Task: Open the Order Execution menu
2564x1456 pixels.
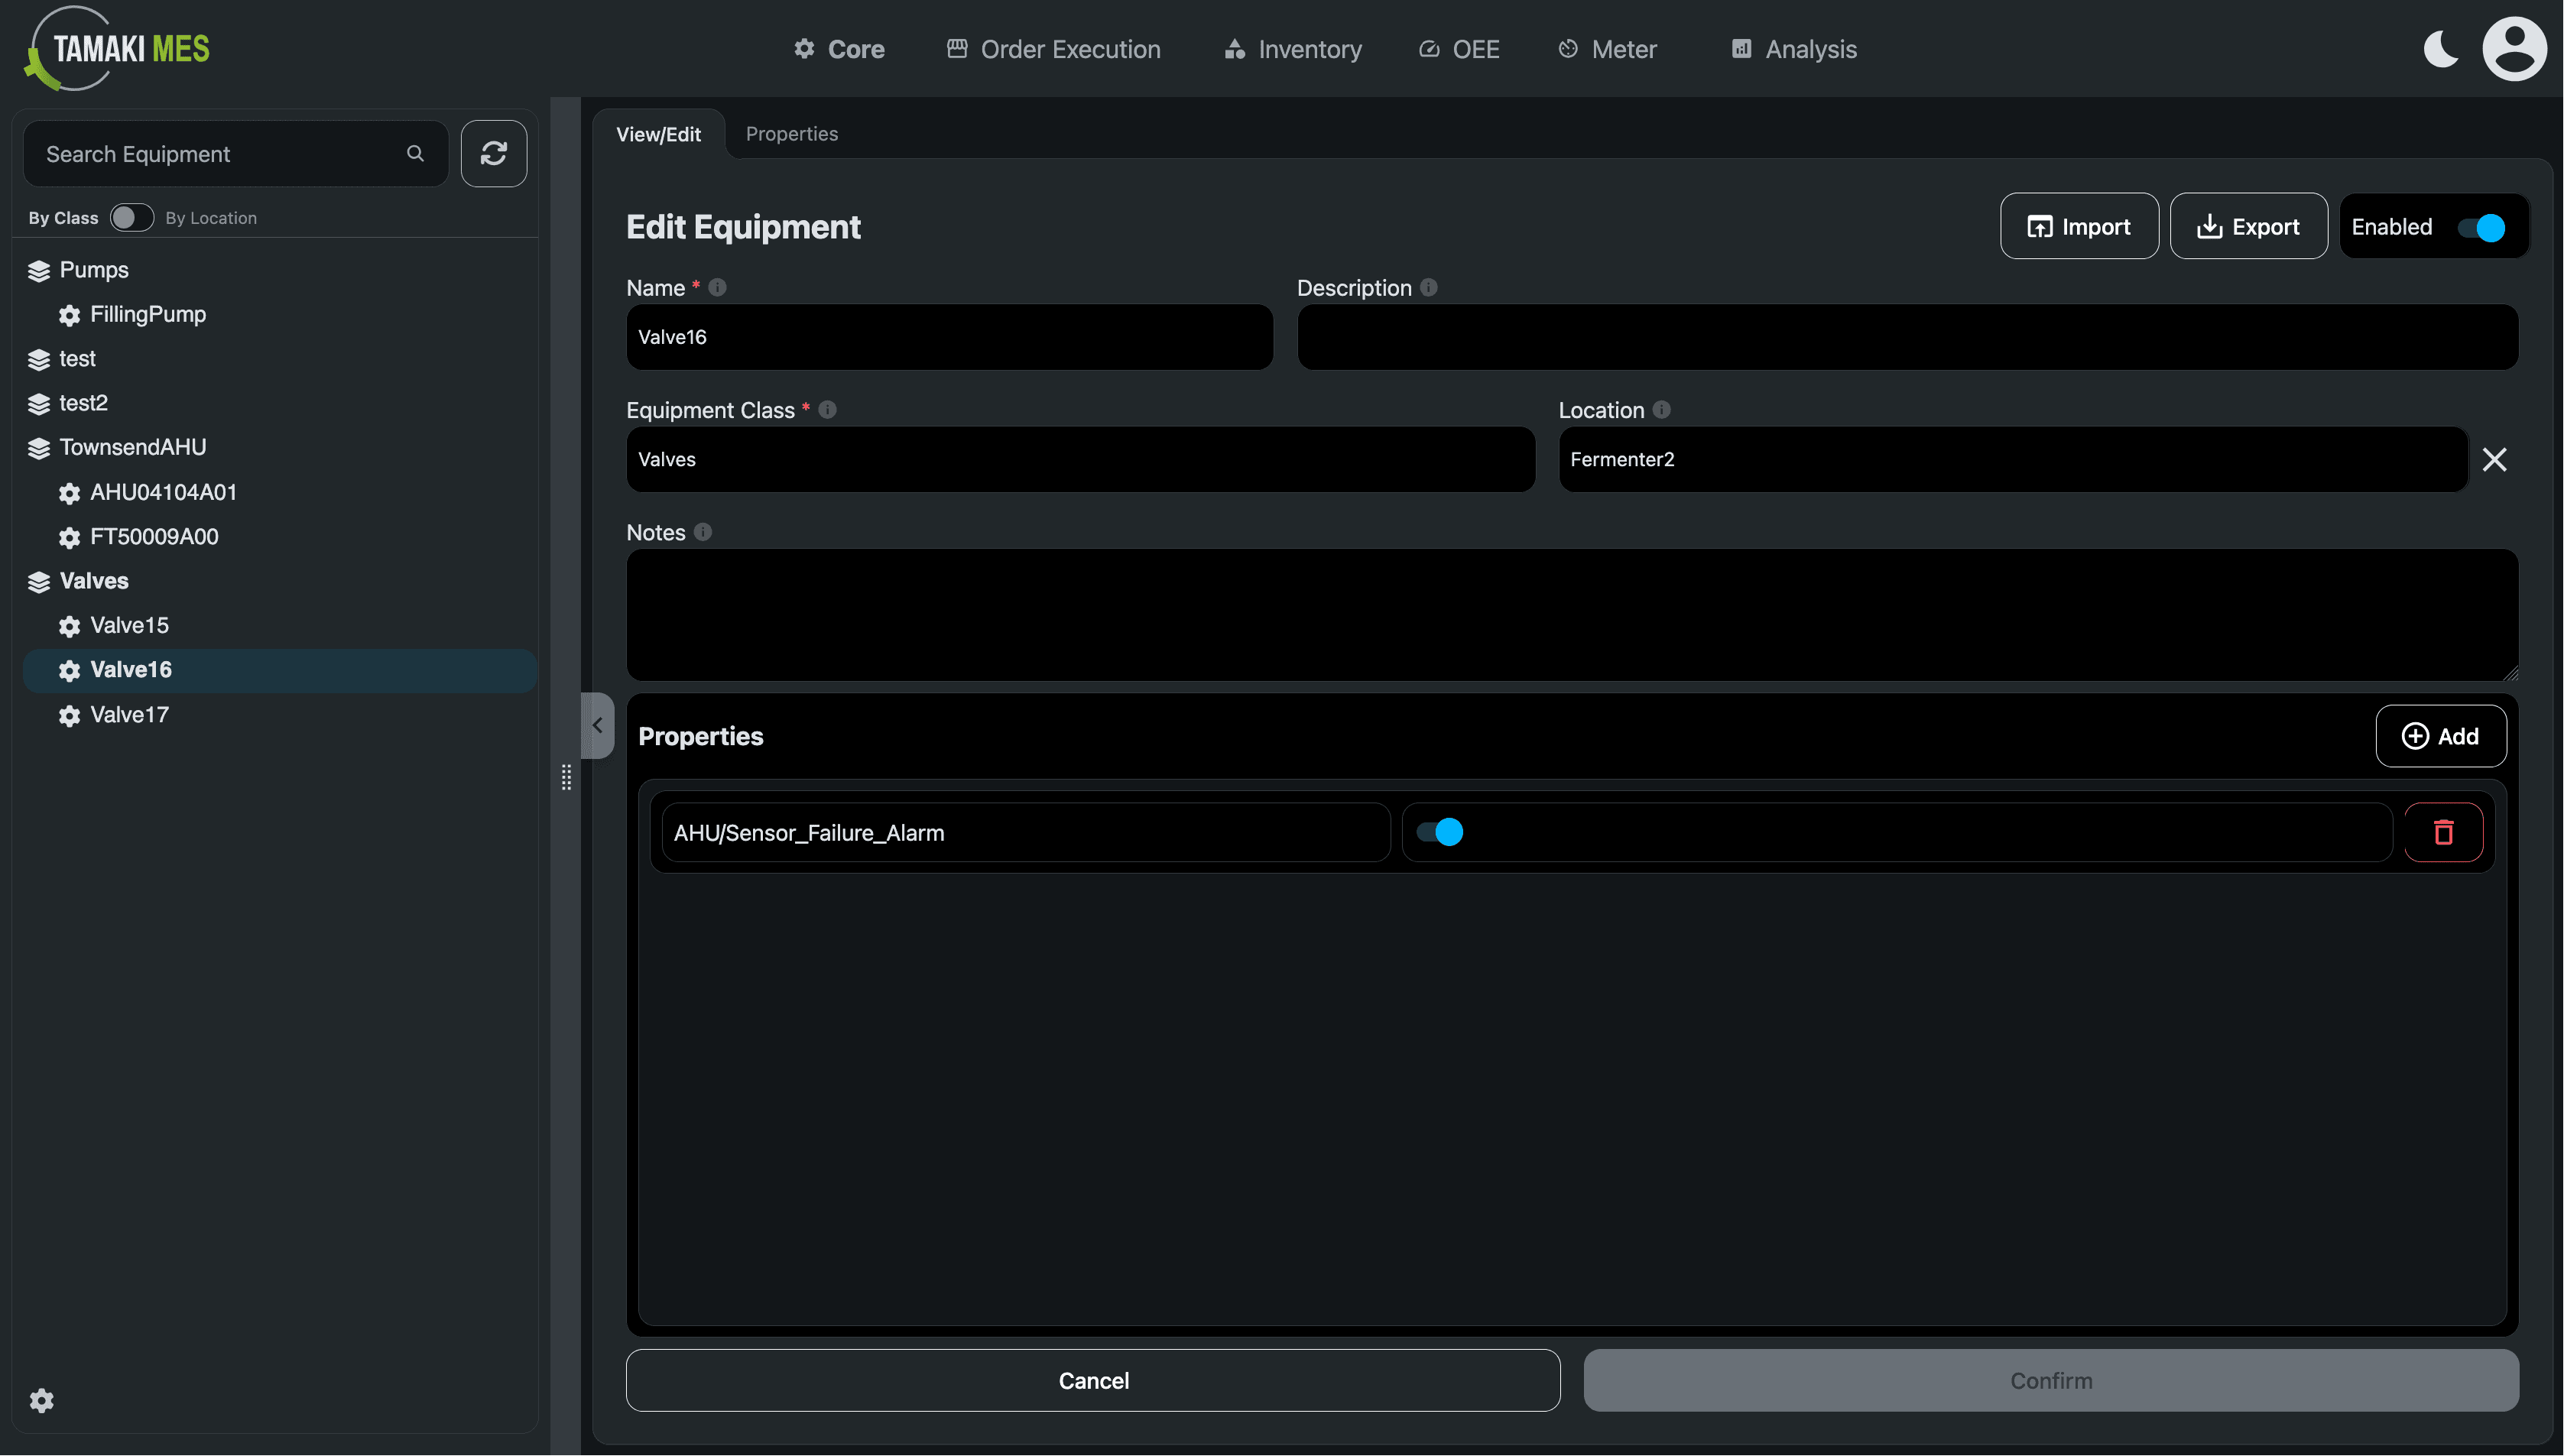Action: click(x=1053, y=49)
